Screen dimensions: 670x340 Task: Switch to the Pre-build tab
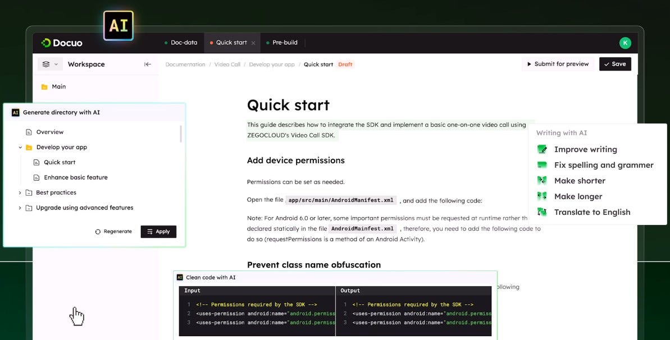coord(281,43)
